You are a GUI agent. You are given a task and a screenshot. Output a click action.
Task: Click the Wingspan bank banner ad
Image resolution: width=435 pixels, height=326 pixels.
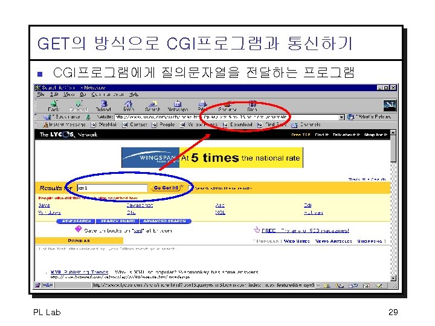pos(212,158)
